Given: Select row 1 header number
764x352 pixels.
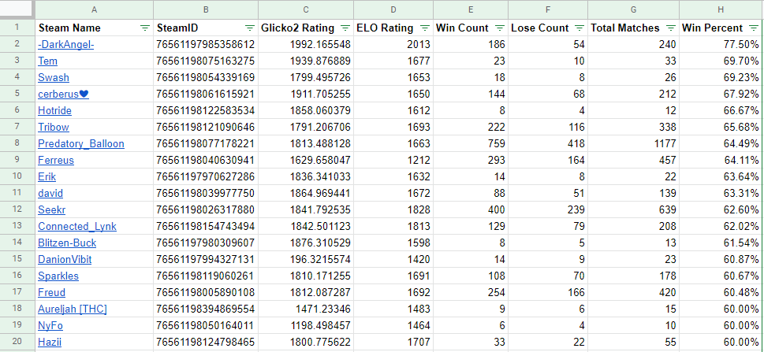Looking at the screenshot, I should click(x=17, y=28).
